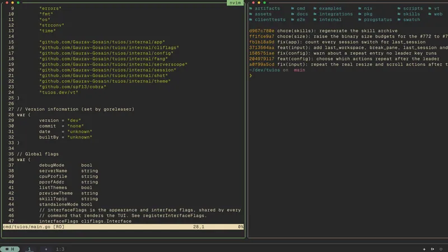
Task: Click commit hash 3713564aa
Action: click(x=262, y=48)
